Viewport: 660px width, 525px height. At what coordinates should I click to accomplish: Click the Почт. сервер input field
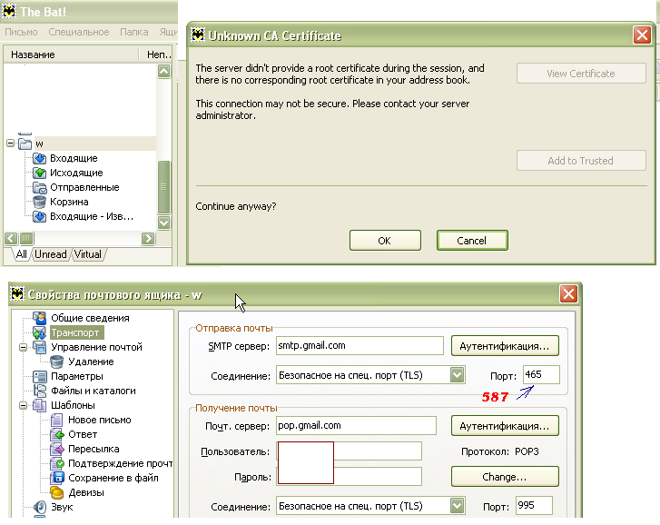(x=356, y=426)
